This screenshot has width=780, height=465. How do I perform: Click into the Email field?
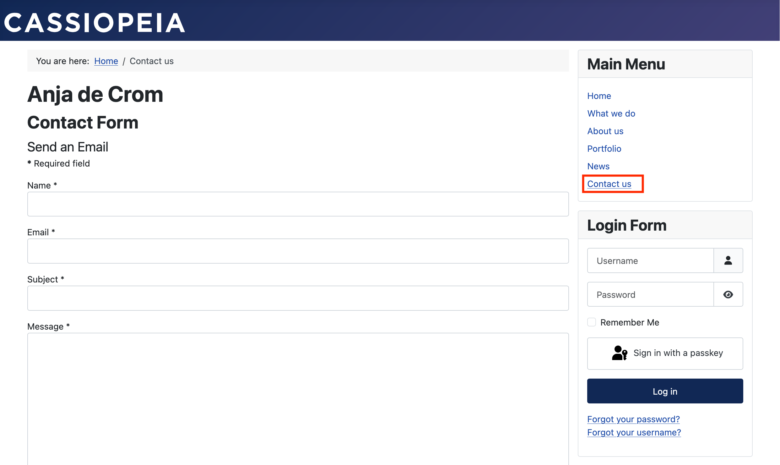click(298, 251)
